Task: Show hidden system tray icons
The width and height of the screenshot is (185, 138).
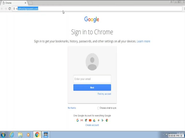Action: 163,135
